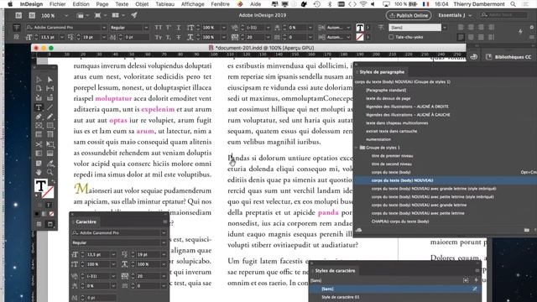Screen dimensions: 537x302
Task: Apply the titre de premier niveau style
Action: [x=392, y=156]
